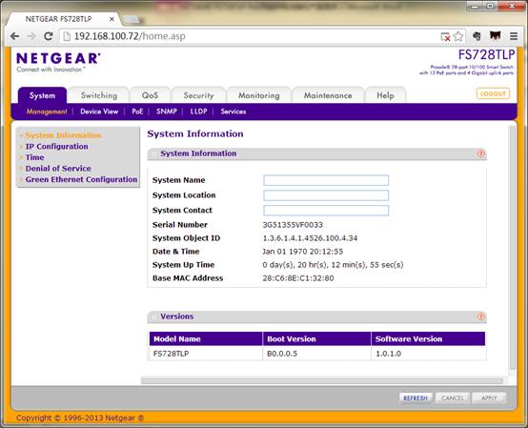Click the System Up Time value
This screenshot has width=528, height=428.
tap(333, 265)
